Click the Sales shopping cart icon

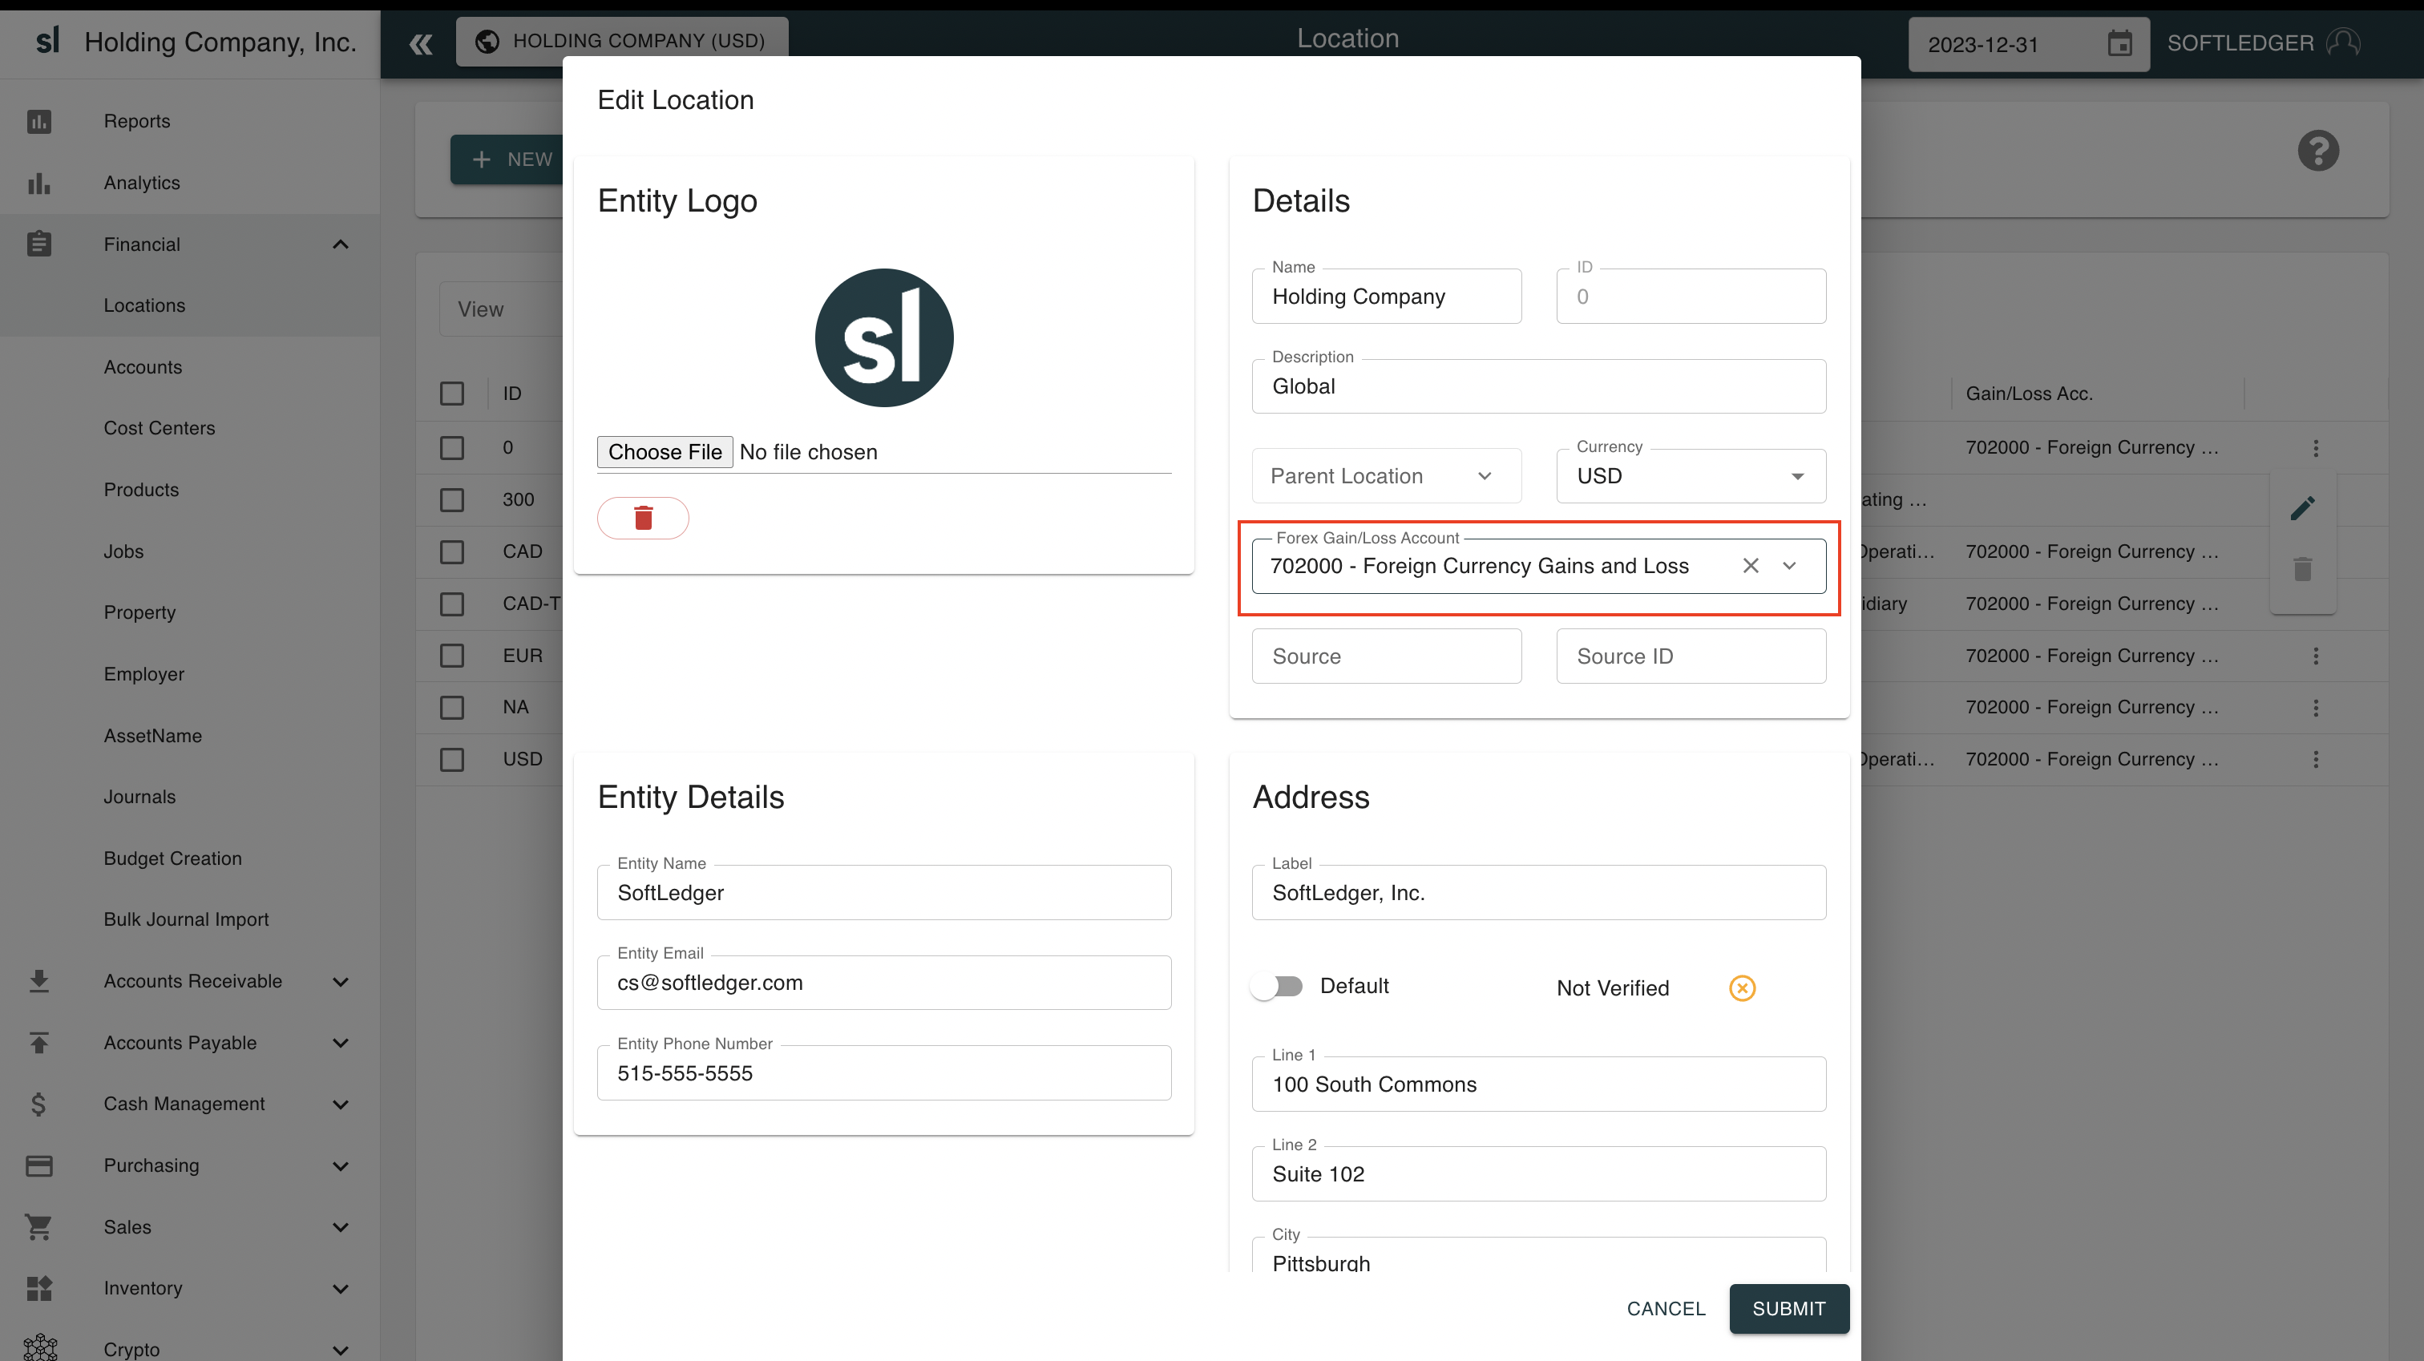[x=38, y=1226]
